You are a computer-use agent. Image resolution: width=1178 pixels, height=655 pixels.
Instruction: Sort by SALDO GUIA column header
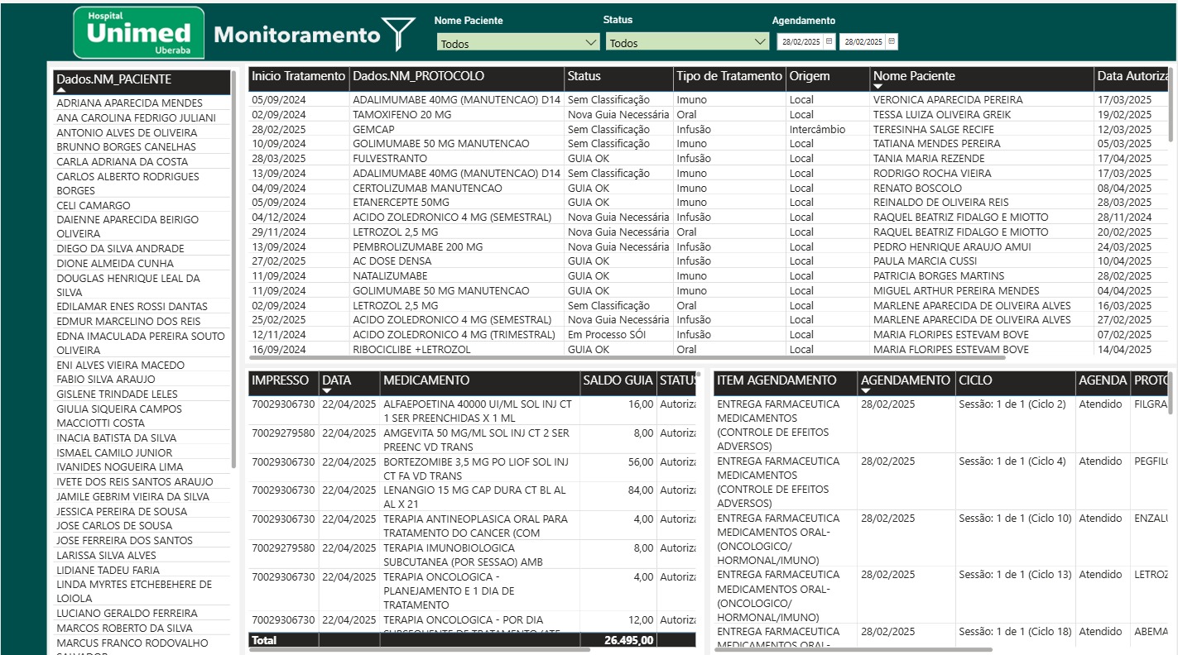618,380
